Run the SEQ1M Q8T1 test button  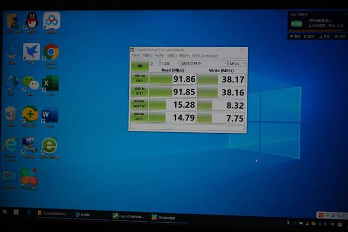[x=140, y=78]
